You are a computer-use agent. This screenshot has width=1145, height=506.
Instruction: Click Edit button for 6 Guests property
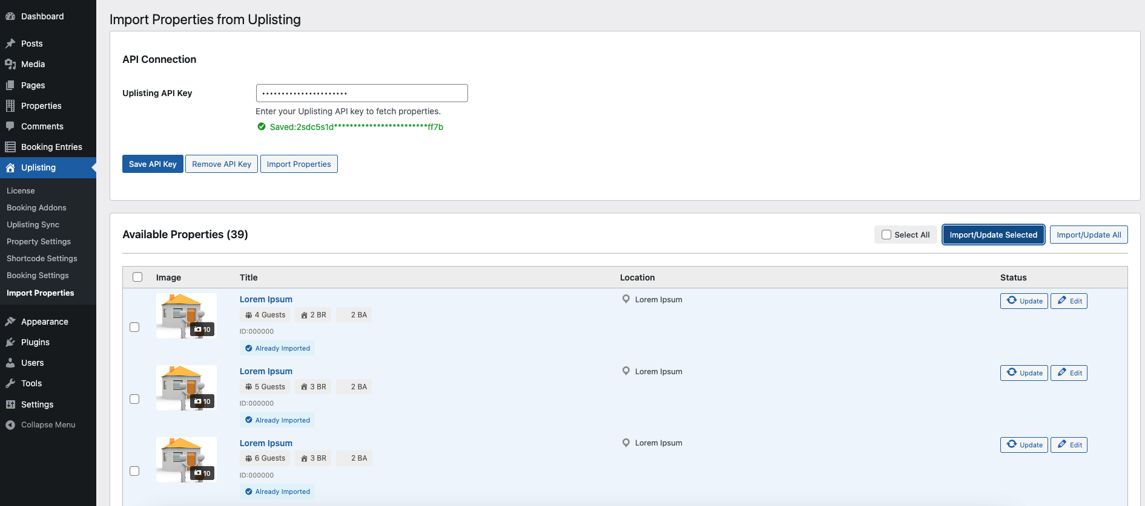[1069, 445]
